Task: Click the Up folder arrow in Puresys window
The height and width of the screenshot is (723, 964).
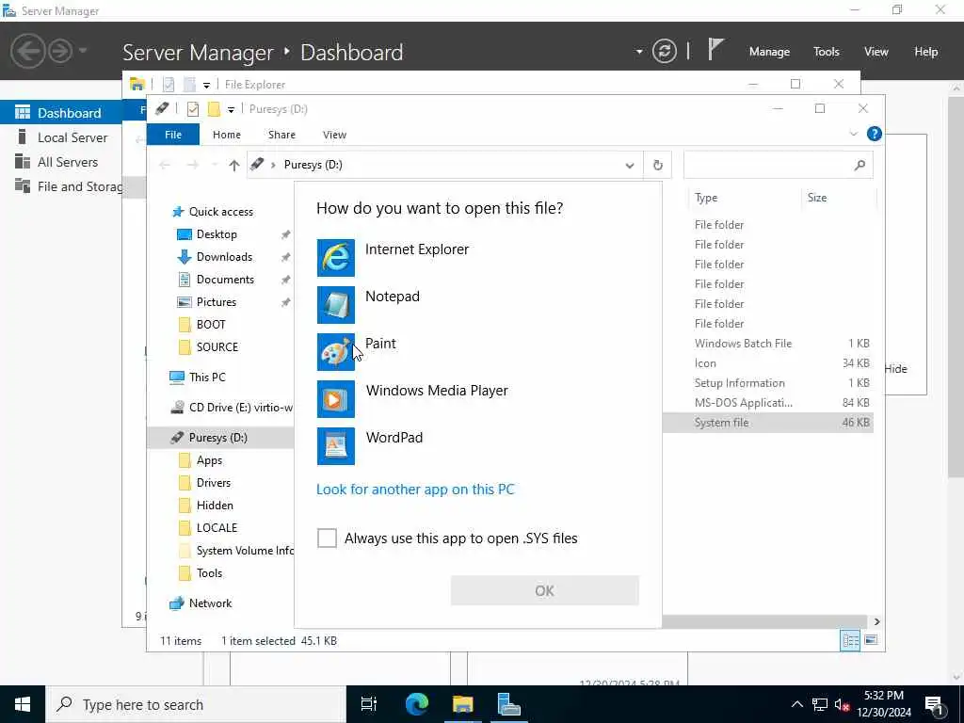Action: (233, 165)
